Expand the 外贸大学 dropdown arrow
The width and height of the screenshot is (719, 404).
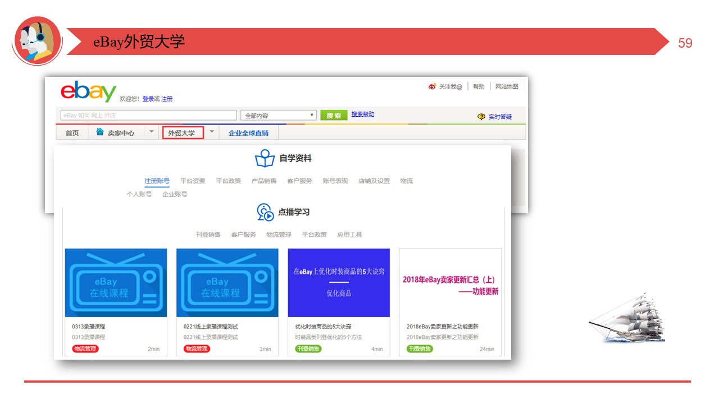pos(211,132)
